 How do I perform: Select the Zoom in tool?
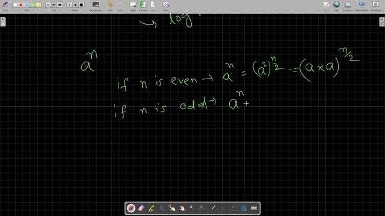(x=192, y=208)
